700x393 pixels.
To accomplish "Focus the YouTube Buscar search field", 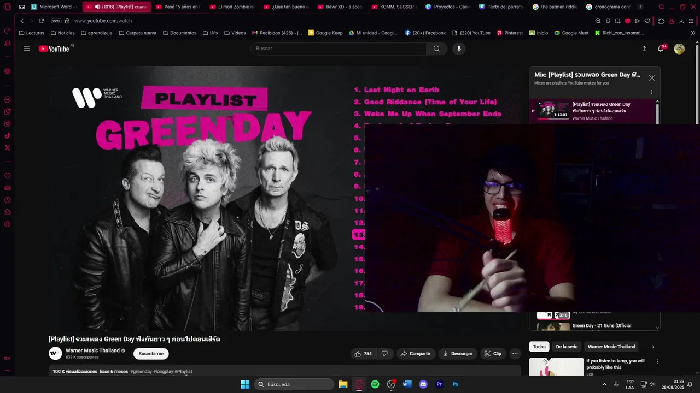I will [x=338, y=49].
